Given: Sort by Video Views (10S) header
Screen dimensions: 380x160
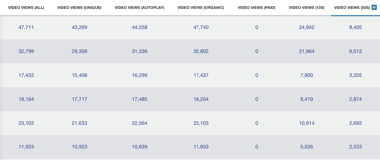Looking at the screenshot, I should pyautogui.click(x=307, y=8).
